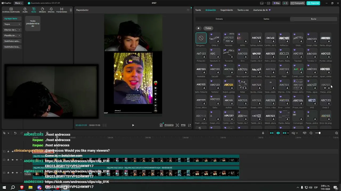Open selection tool dropdown arrow
The height and width of the screenshot is (191, 341).
8,133
